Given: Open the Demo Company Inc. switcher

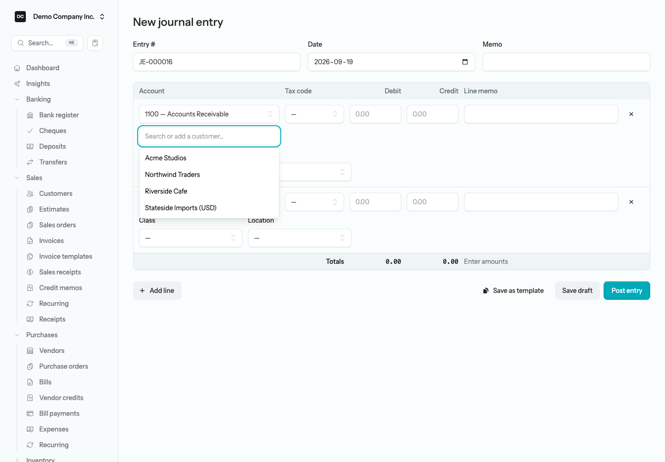Looking at the screenshot, I should [60, 17].
